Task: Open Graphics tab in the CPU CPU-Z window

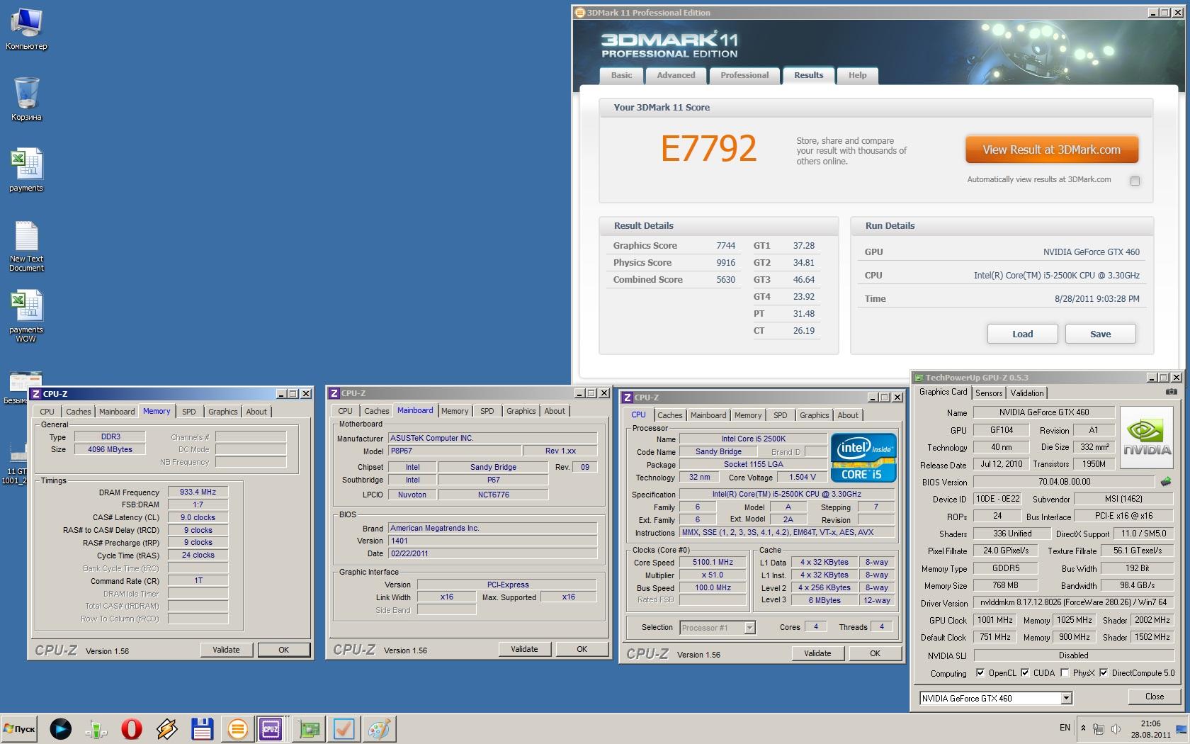Action: [815, 415]
